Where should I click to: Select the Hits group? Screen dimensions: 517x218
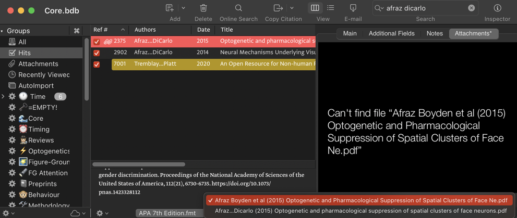coord(41,53)
